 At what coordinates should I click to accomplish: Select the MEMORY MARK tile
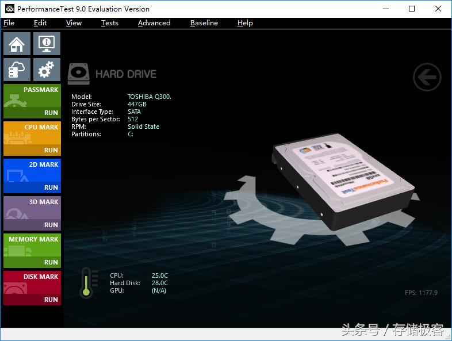(32, 245)
